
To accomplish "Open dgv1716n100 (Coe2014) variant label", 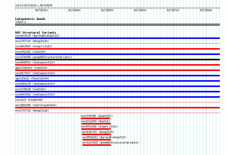I will (31, 68).
